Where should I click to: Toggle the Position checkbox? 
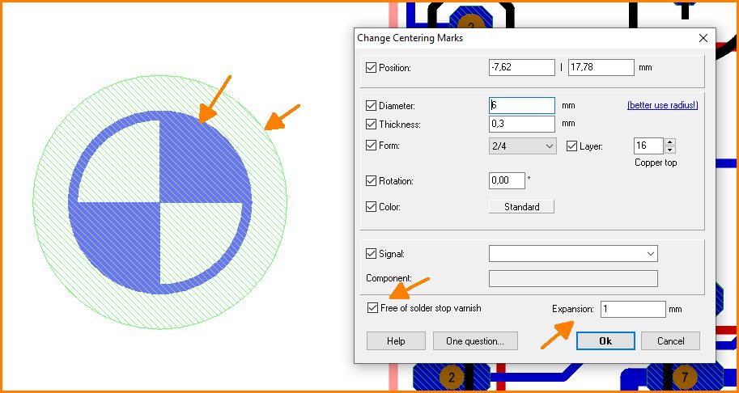tap(372, 68)
